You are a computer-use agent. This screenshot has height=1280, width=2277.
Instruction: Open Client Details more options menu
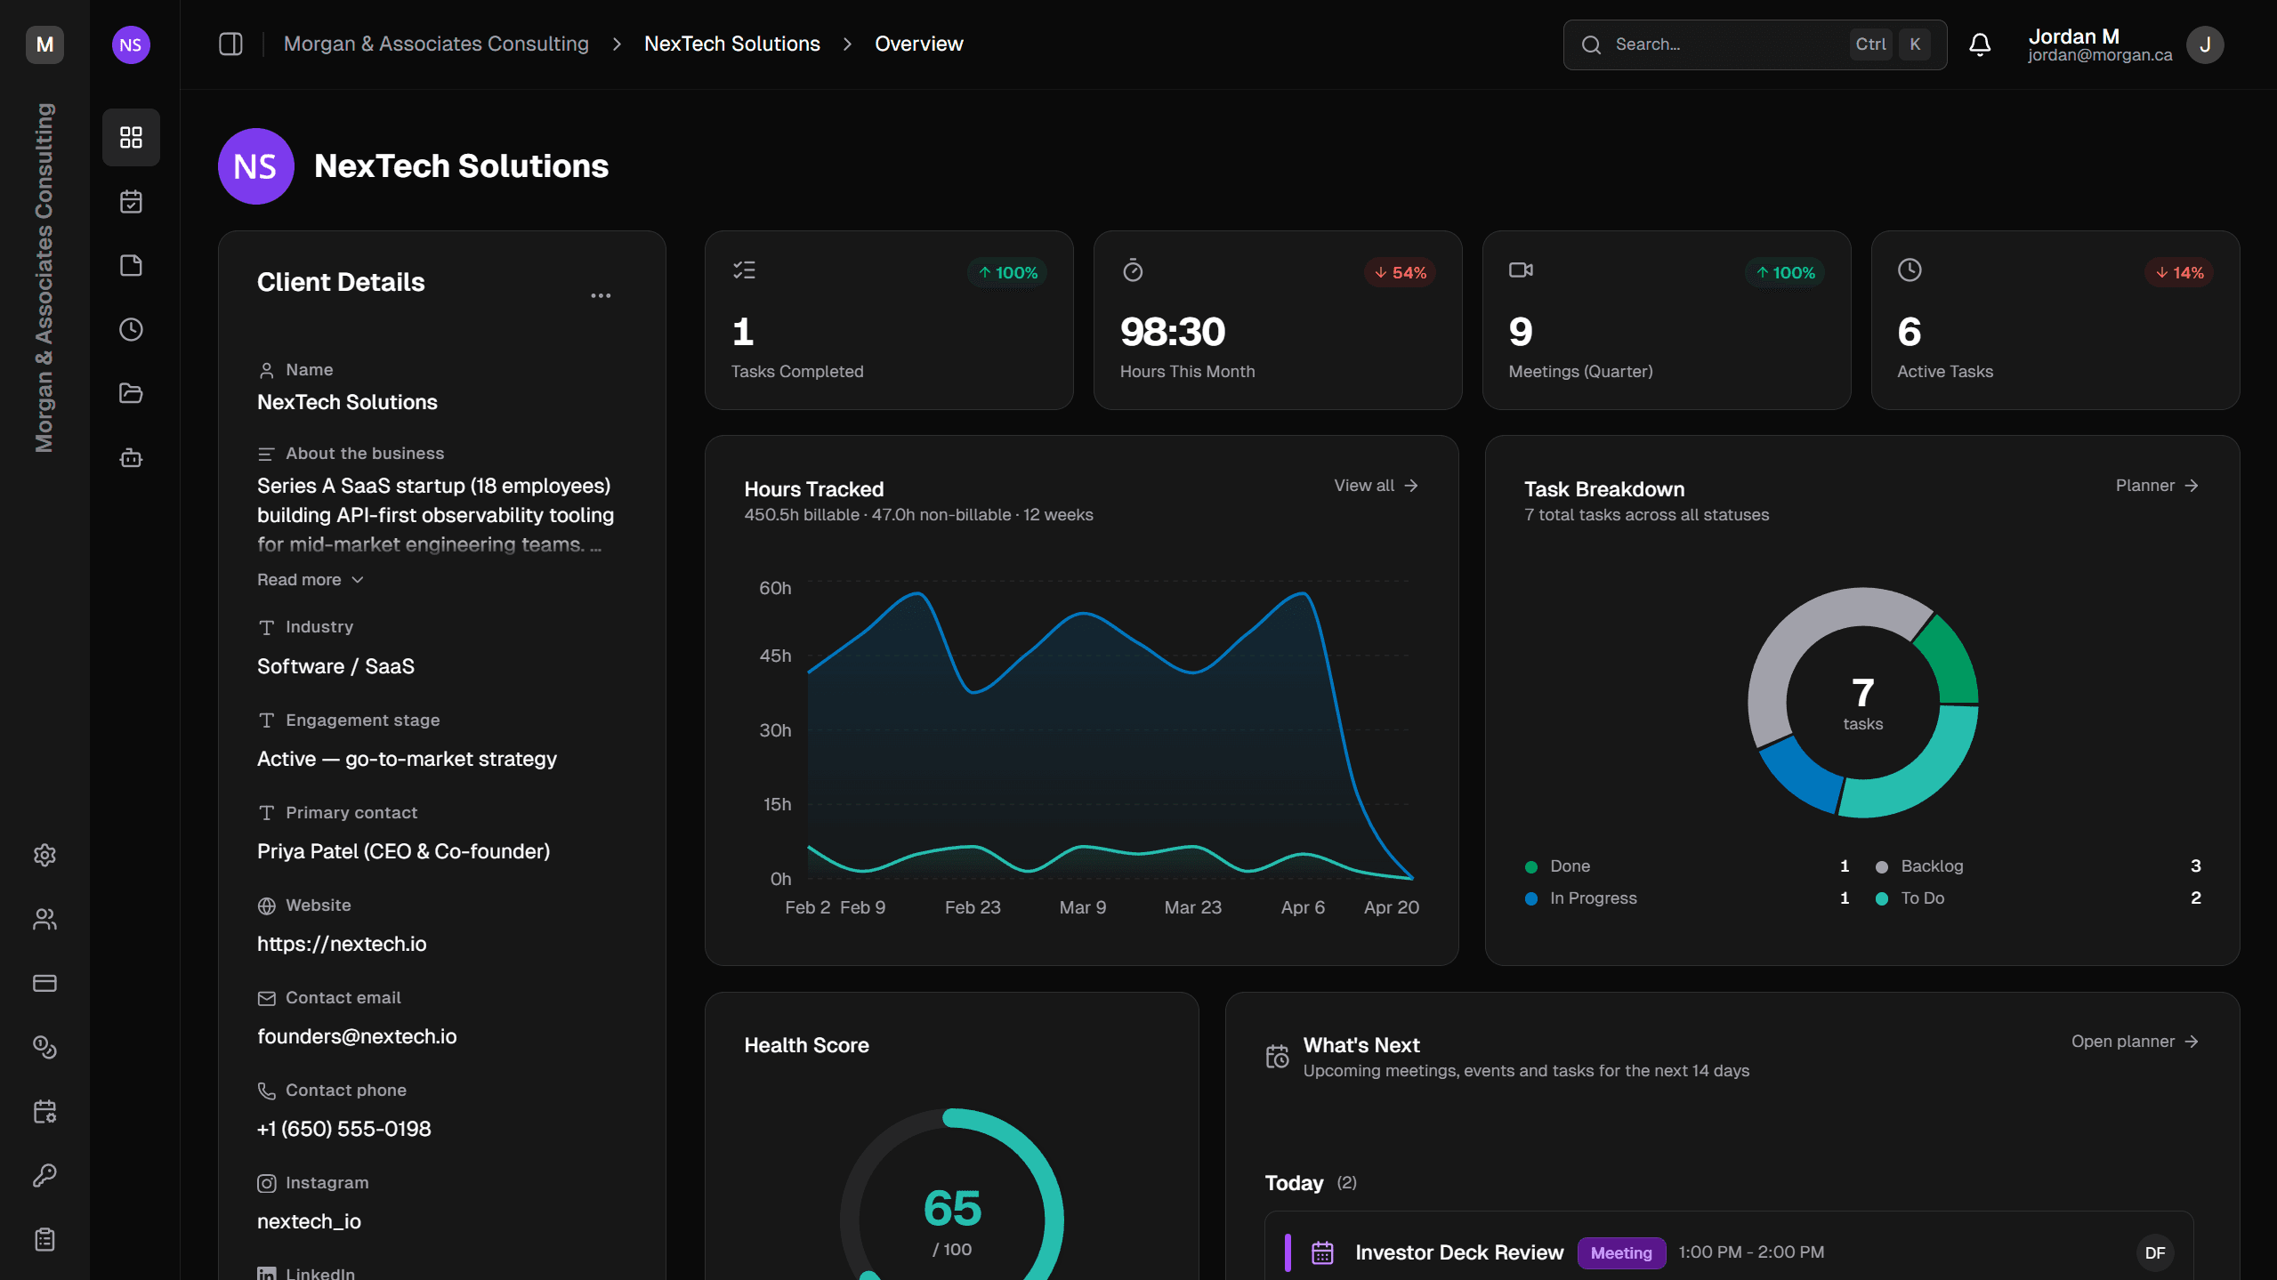click(x=601, y=295)
